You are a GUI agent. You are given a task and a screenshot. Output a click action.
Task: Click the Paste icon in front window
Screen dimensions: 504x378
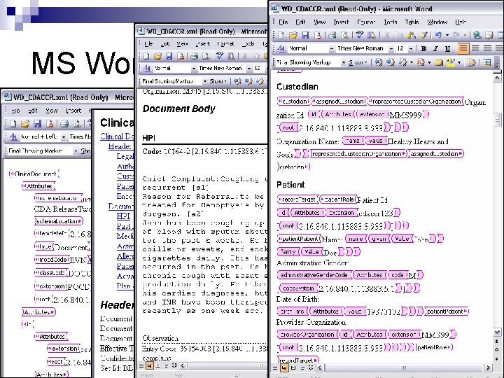pos(411,35)
